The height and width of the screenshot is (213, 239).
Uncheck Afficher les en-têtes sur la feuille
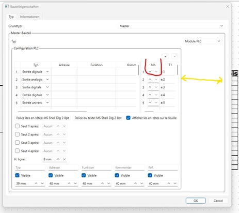[128, 118]
